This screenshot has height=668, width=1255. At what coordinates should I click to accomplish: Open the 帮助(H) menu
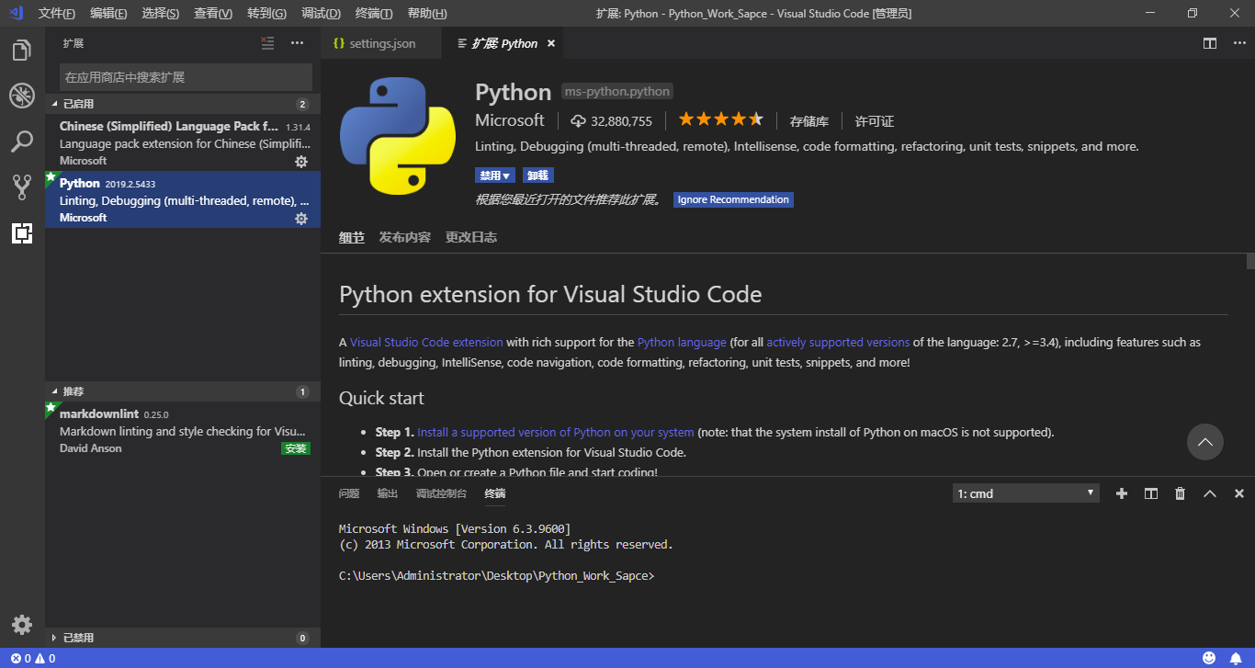click(x=426, y=13)
